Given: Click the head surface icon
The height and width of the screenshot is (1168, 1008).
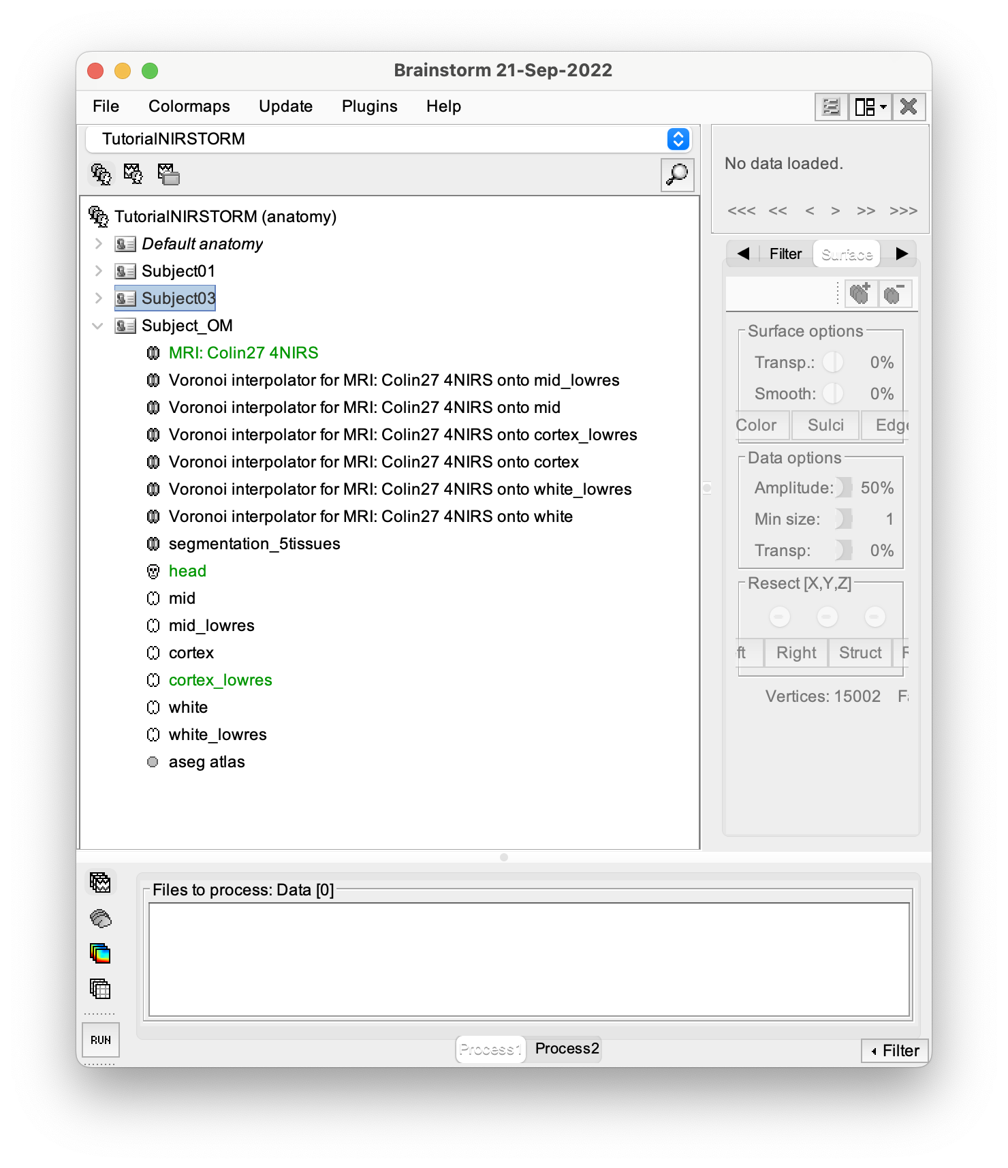Looking at the screenshot, I should (153, 571).
